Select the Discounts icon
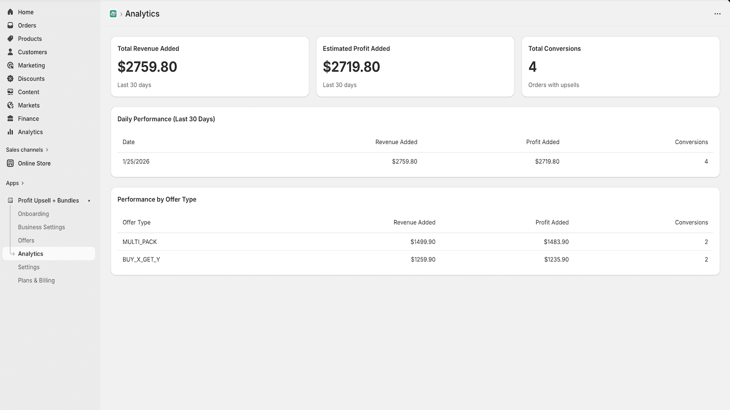This screenshot has height=410, width=730. (x=10, y=78)
